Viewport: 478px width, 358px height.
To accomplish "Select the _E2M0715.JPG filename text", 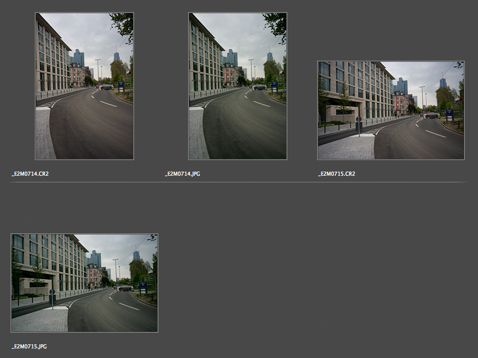I will 29,346.
